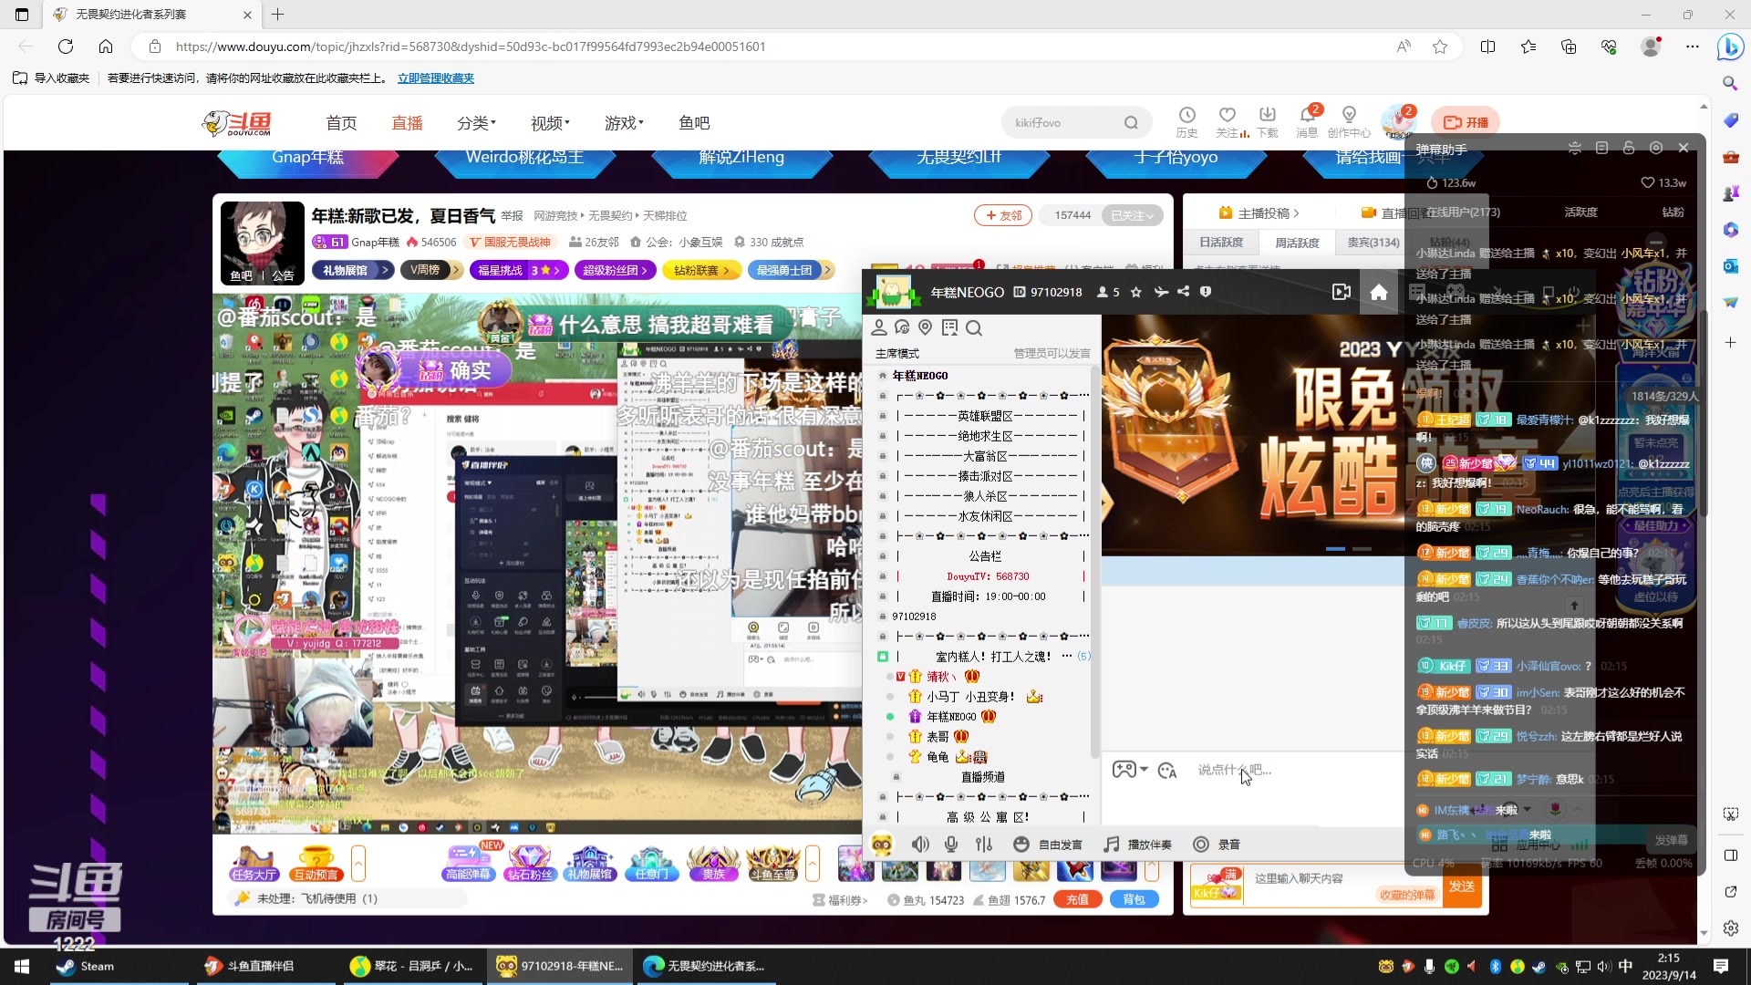Click the orange 开播 button
The width and height of the screenshot is (1751, 985).
pos(1466,122)
